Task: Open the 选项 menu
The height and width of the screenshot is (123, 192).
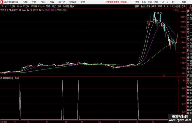Action: pos(156,2)
